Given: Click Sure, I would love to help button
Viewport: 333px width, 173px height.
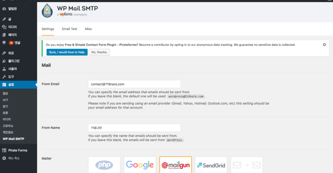Looking at the screenshot, I should (x=67, y=52).
